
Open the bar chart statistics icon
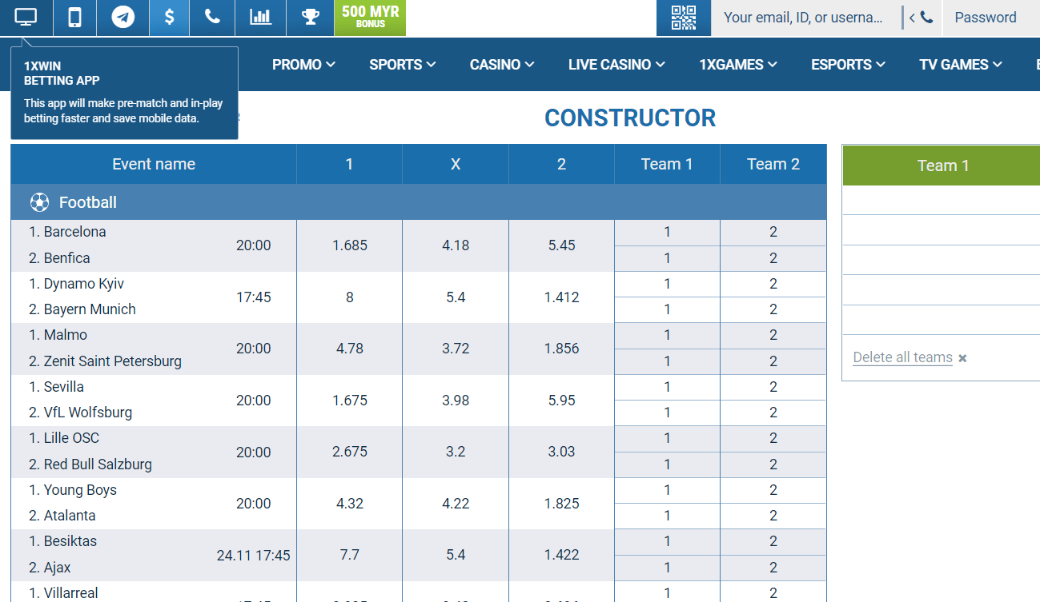(260, 18)
